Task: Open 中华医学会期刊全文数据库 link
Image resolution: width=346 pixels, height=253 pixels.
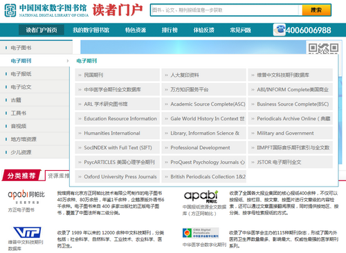Action: click(x=117, y=89)
